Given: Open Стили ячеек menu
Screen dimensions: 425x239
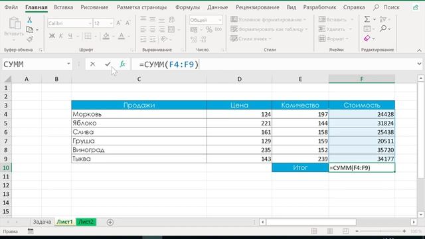Looking at the screenshot, I should (251, 39).
